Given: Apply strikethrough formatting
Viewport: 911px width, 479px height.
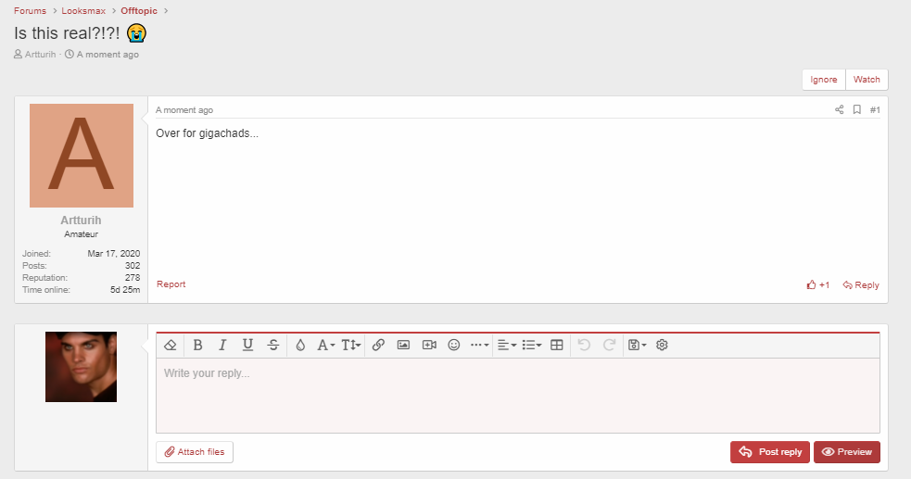Looking at the screenshot, I should click(x=273, y=345).
